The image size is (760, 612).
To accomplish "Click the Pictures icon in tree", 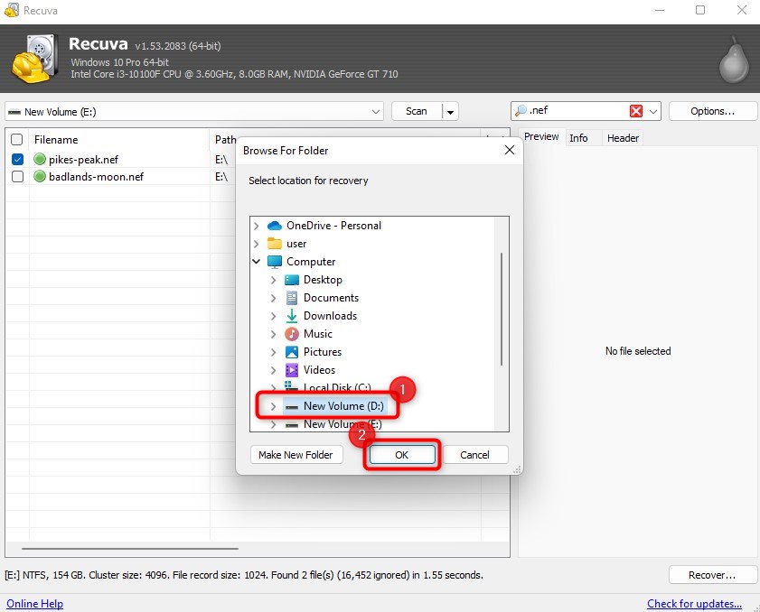I will pos(291,351).
